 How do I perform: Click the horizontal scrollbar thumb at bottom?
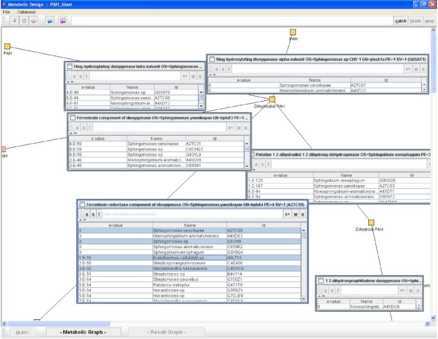[x=59, y=324]
